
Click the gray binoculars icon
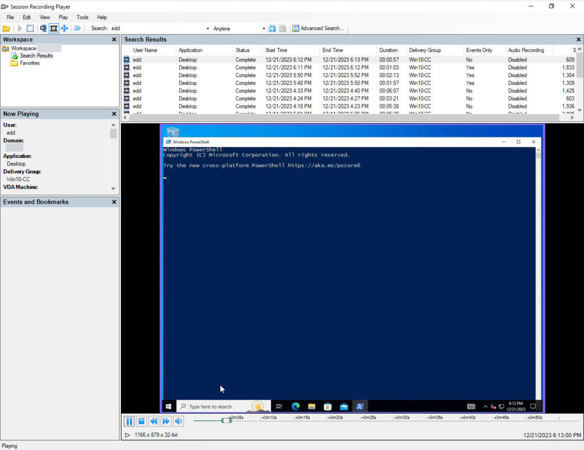pyautogui.click(x=283, y=29)
